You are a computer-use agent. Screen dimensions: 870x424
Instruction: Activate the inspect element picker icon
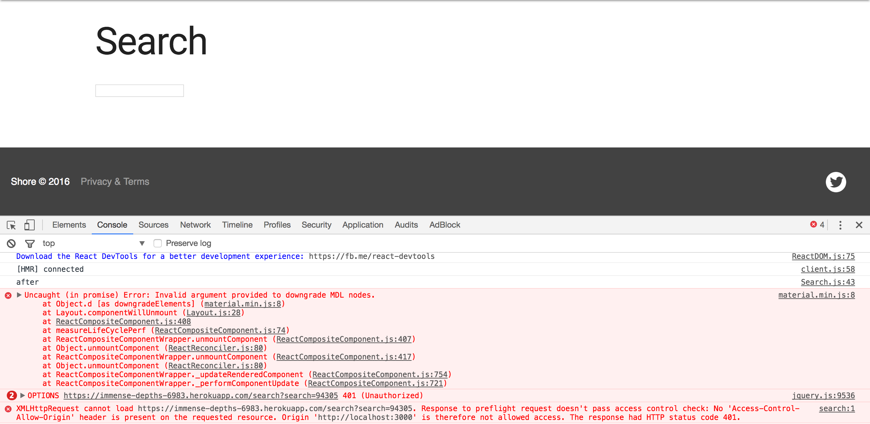point(11,225)
